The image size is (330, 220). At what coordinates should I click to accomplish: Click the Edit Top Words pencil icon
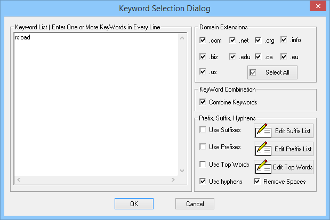coord(263,167)
